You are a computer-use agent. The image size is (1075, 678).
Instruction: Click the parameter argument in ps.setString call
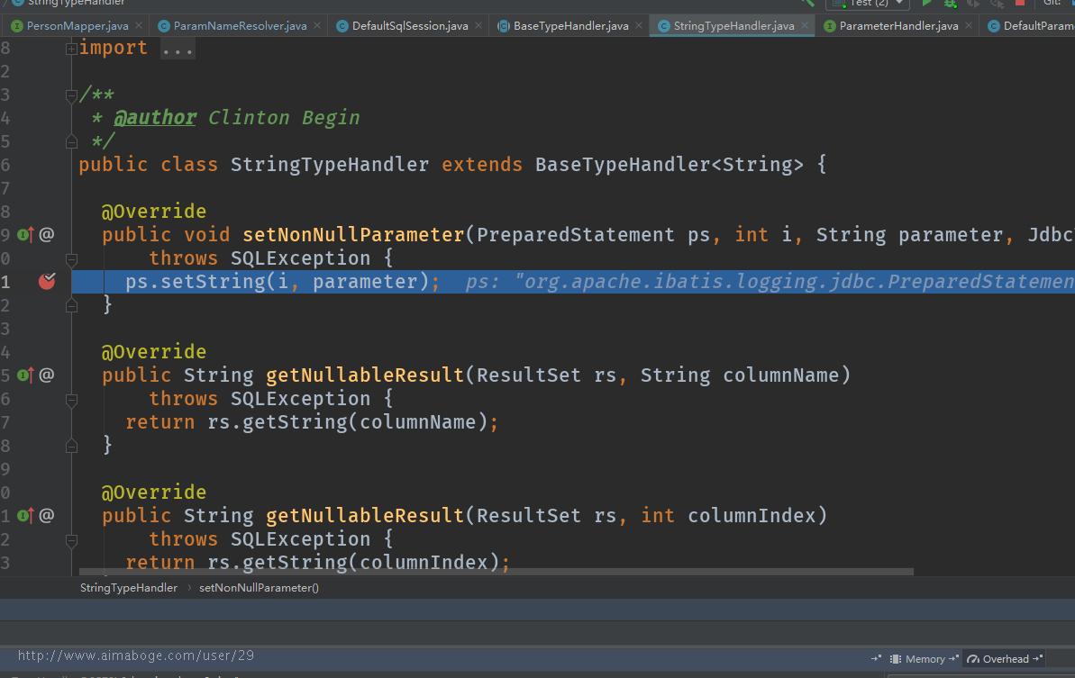366,282
